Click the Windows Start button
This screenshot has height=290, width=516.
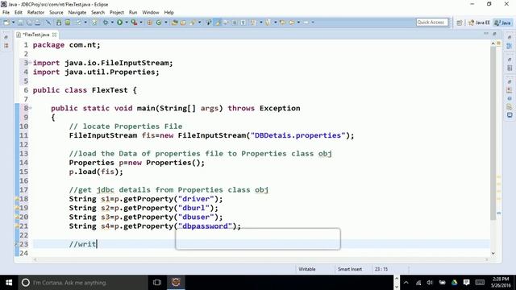coord(9,283)
